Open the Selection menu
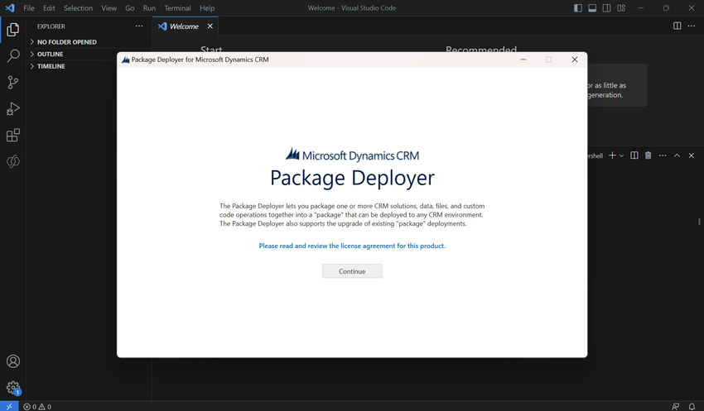The image size is (704, 411). coord(78,8)
